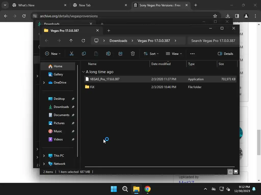Viewport: 261px width, 195px height.
Task: Open the See more ellipsis menu
Action: coord(192,54)
